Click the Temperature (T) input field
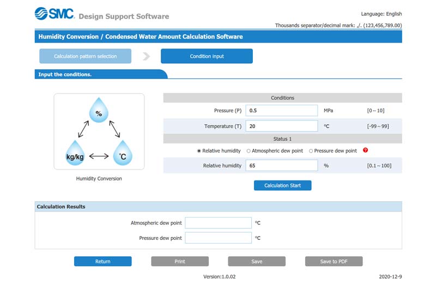The image size is (436, 290). tap(281, 126)
